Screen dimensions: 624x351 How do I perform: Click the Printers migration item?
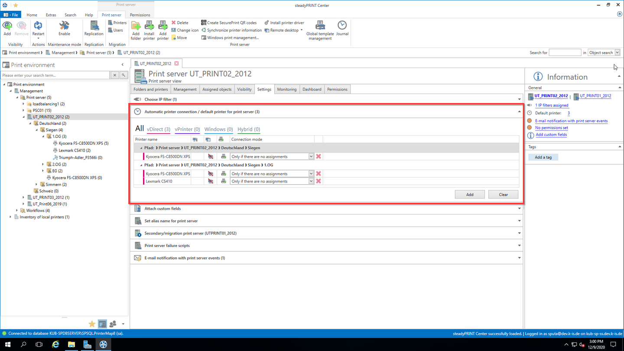tap(117, 23)
